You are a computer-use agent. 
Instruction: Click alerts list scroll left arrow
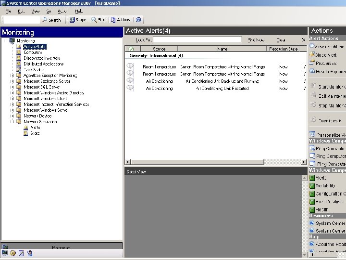128,162
